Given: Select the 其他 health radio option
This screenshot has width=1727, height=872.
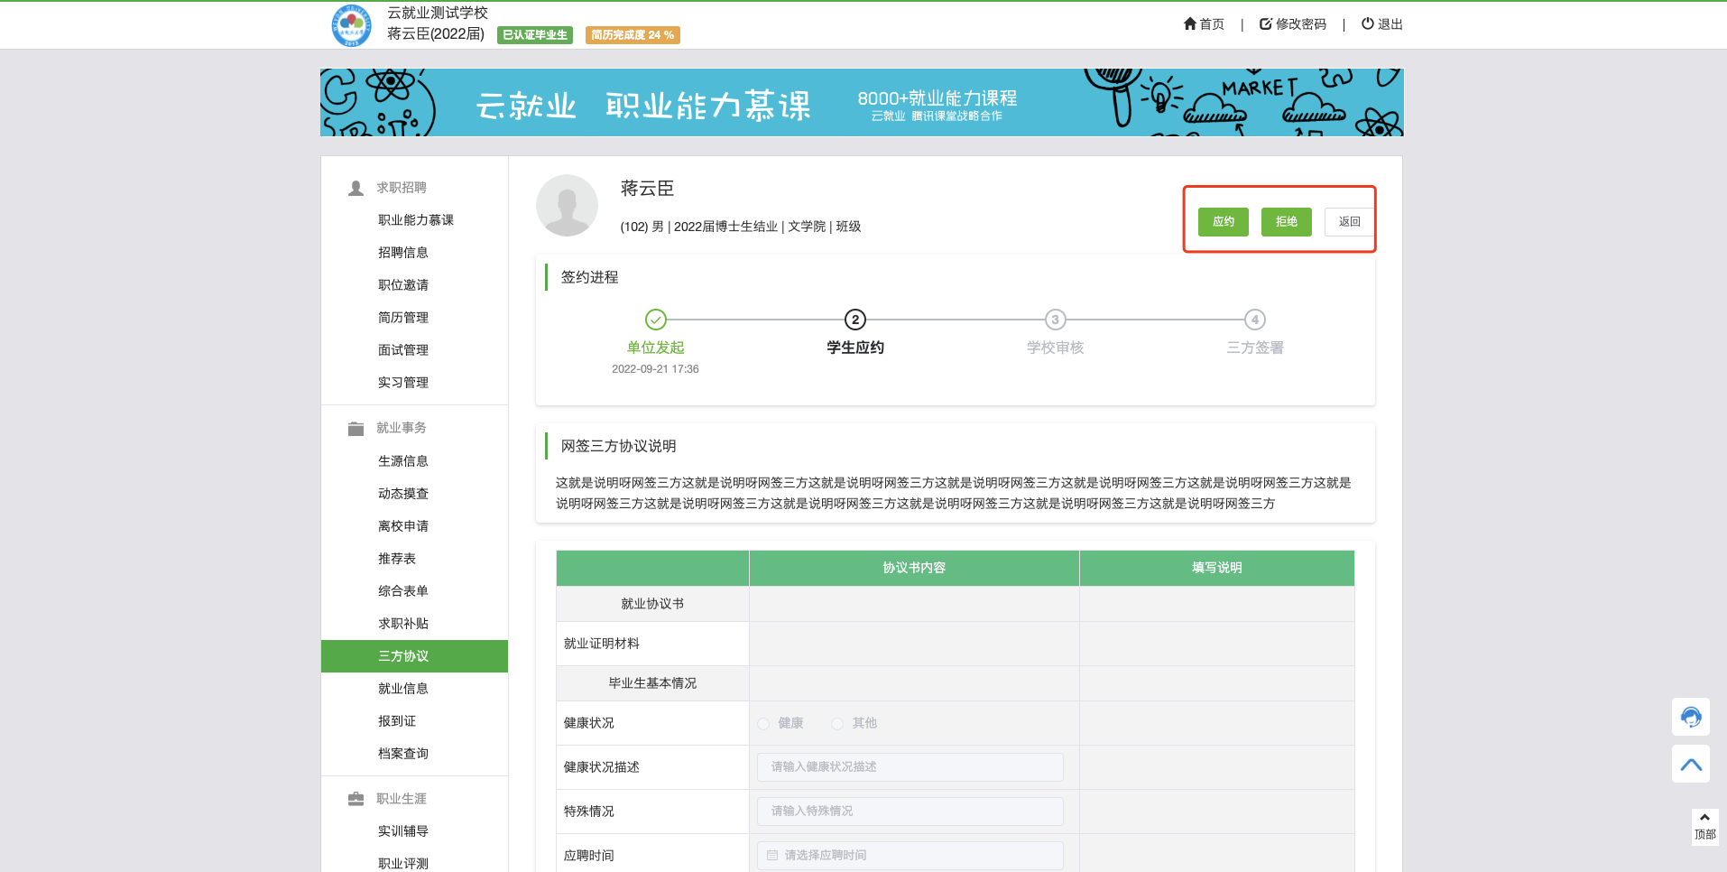Looking at the screenshot, I should click(x=837, y=723).
